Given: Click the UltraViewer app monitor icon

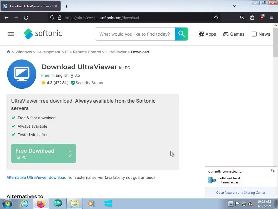Looking at the screenshot, I should (22, 74).
